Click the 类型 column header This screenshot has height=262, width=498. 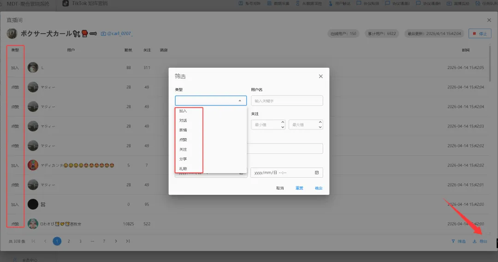tap(15, 50)
